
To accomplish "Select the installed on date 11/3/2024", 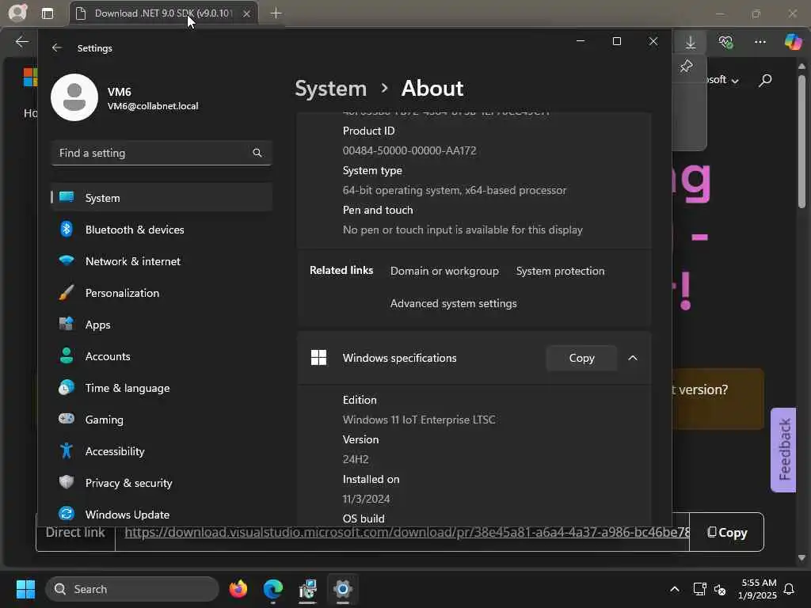I will pyautogui.click(x=366, y=499).
